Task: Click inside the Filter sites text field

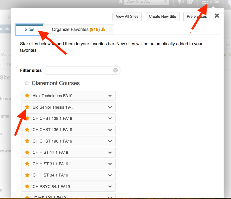Action: click(x=78, y=70)
